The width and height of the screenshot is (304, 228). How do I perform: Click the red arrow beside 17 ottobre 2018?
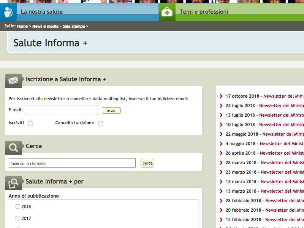click(221, 96)
